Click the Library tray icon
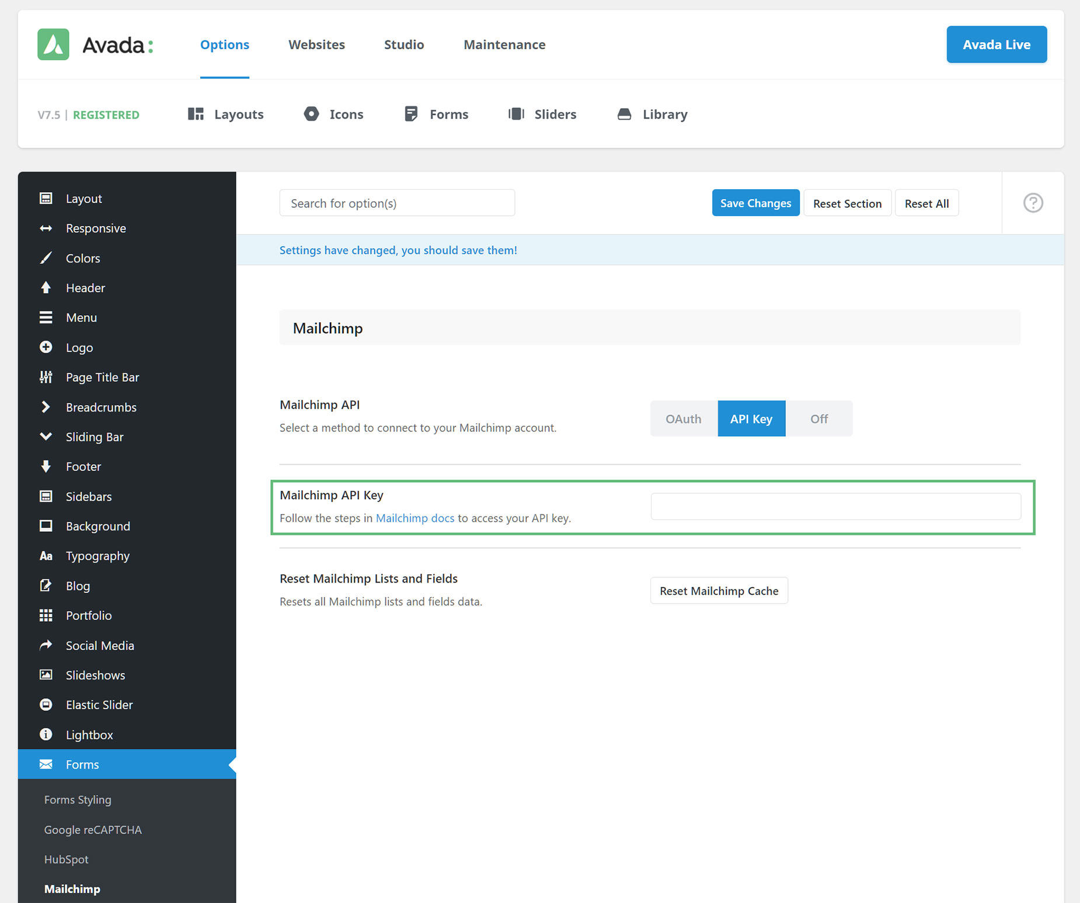Image resolution: width=1080 pixels, height=903 pixels. 624,114
